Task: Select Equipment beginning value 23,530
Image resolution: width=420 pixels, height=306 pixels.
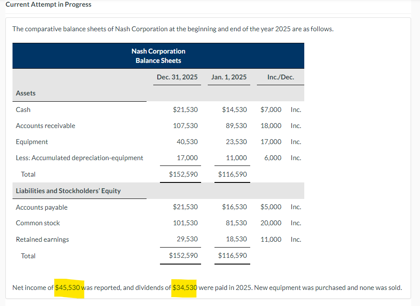Action: (236, 142)
